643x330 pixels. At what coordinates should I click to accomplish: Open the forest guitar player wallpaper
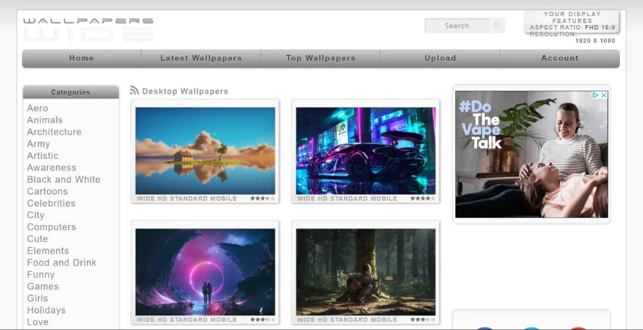click(366, 271)
